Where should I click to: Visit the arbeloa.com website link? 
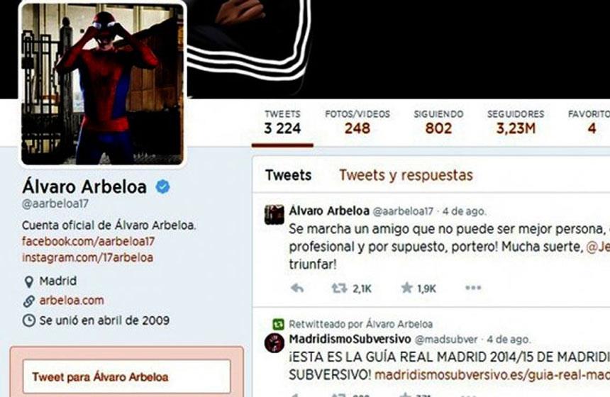pyautogui.click(x=72, y=300)
